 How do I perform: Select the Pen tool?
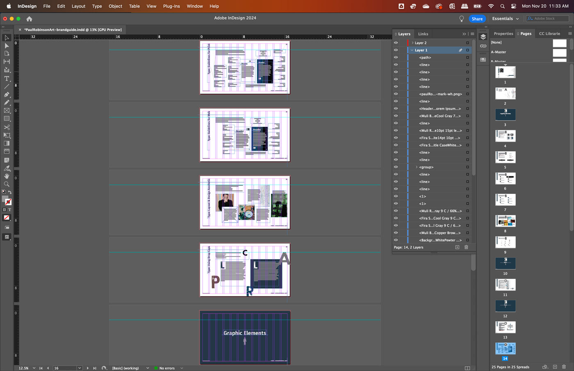coord(7,95)
